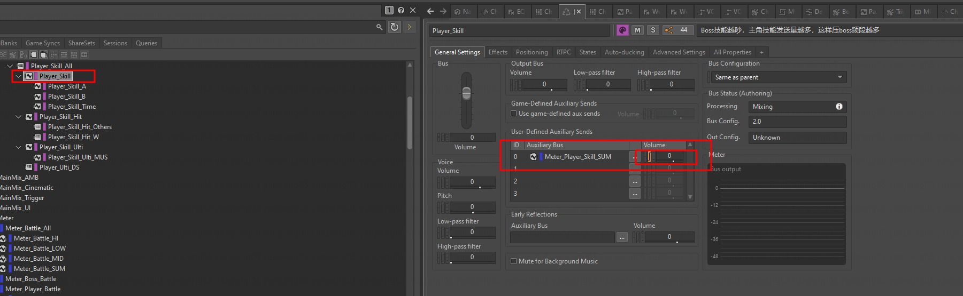Switch to the ShareSets tab

82,43
